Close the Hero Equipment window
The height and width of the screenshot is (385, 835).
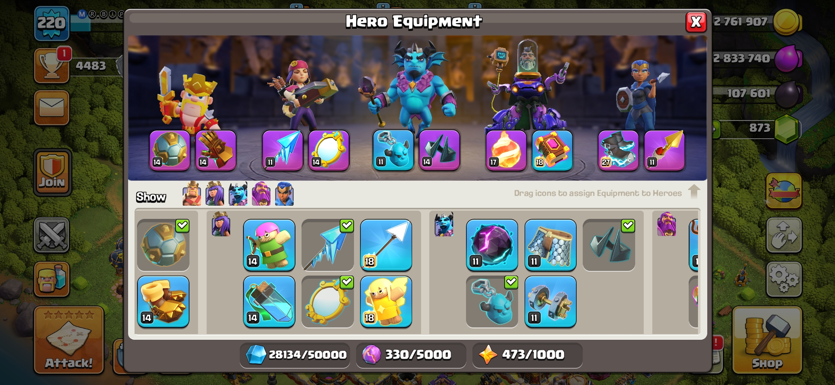(696, 22)
